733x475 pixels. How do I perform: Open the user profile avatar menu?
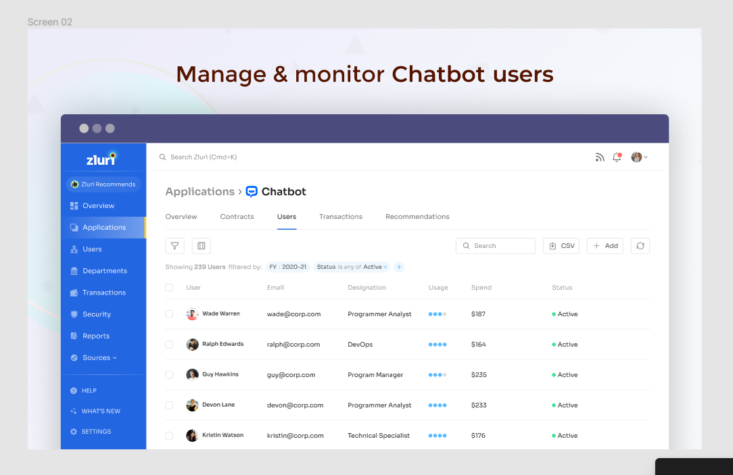(639, 157)
